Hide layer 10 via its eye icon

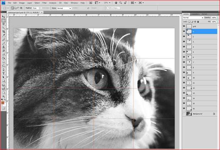point(184,77)
